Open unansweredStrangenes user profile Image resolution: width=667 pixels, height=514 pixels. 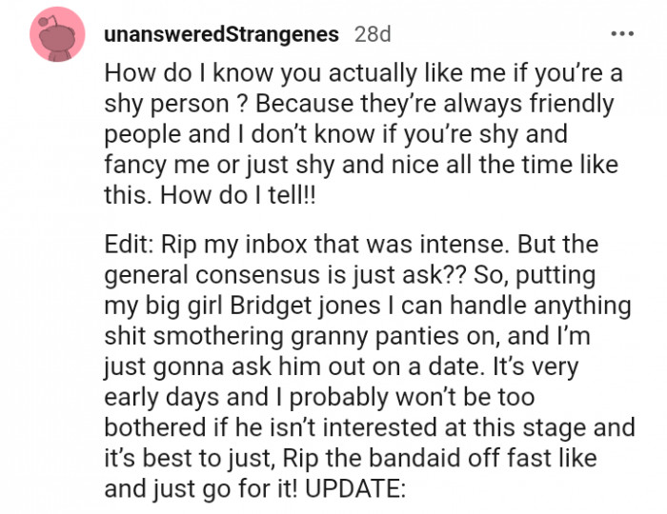coord(220,35)
